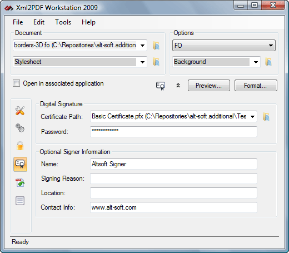This screenshot has height=253, width=289.
Task: Browse for certificate path using folder icon
Action: tap(266, 117)
